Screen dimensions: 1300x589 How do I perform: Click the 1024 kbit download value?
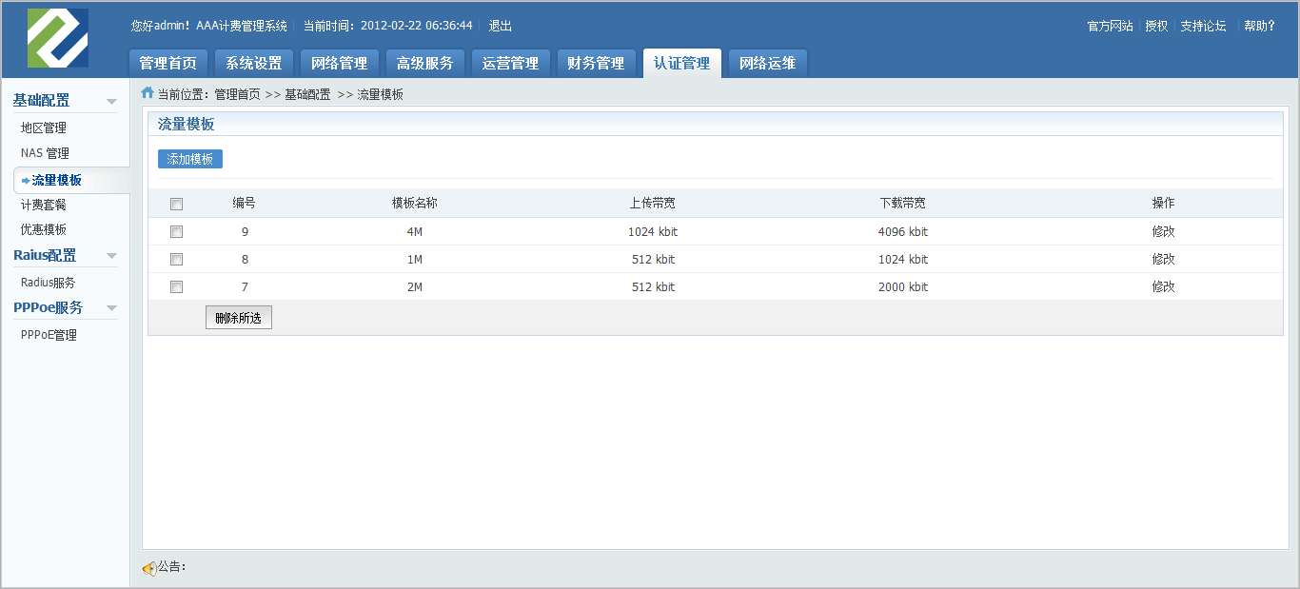coord(903,259)
